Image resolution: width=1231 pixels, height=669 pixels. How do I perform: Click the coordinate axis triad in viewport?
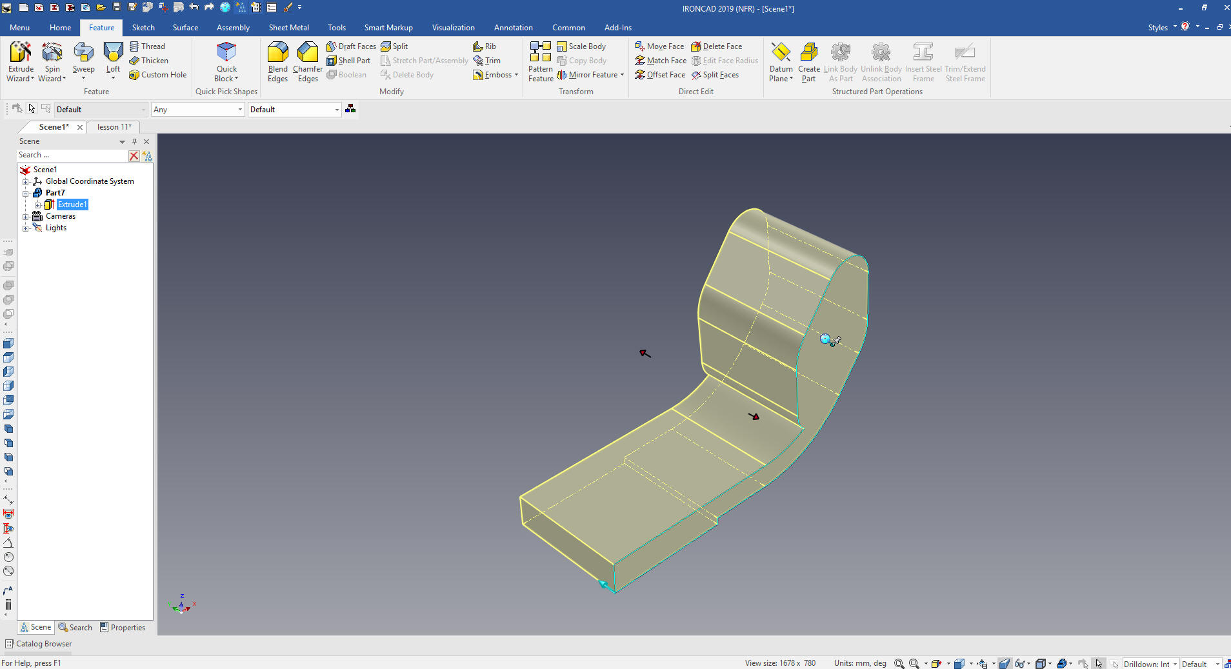(181, 605)
